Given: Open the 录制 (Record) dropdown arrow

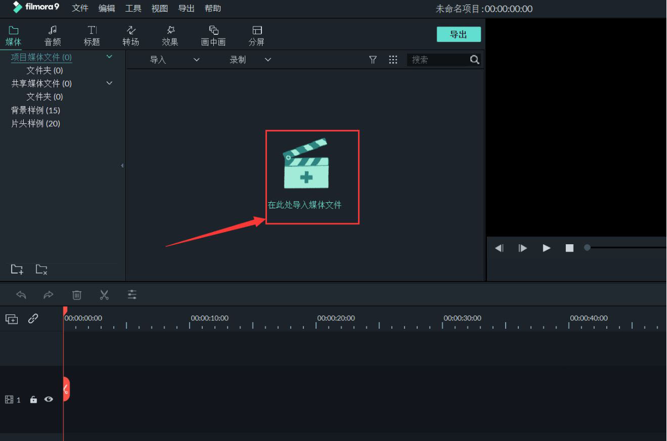Looking at the screenshot, I should tap(267, 60).
